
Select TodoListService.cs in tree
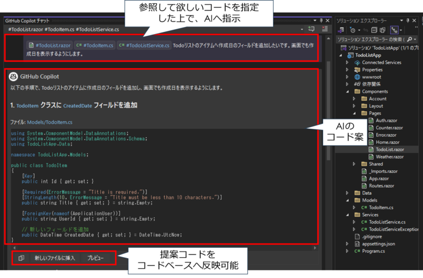pyautogui.click(x=387, y=222)
